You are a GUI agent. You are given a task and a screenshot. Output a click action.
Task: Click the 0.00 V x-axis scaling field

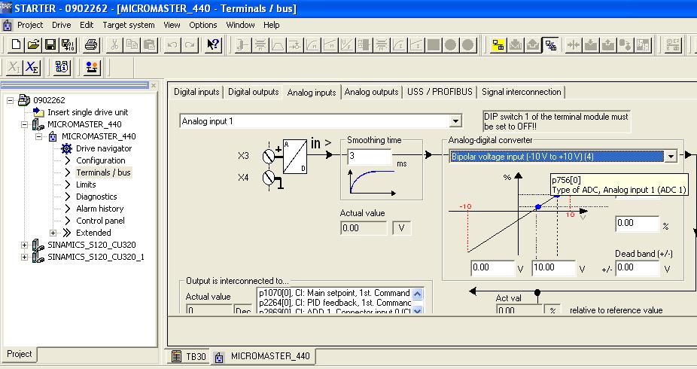click(492, 267)
